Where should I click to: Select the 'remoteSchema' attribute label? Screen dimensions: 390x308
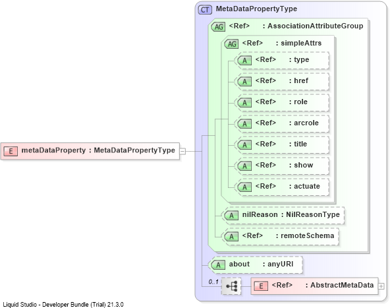point(308,235)
